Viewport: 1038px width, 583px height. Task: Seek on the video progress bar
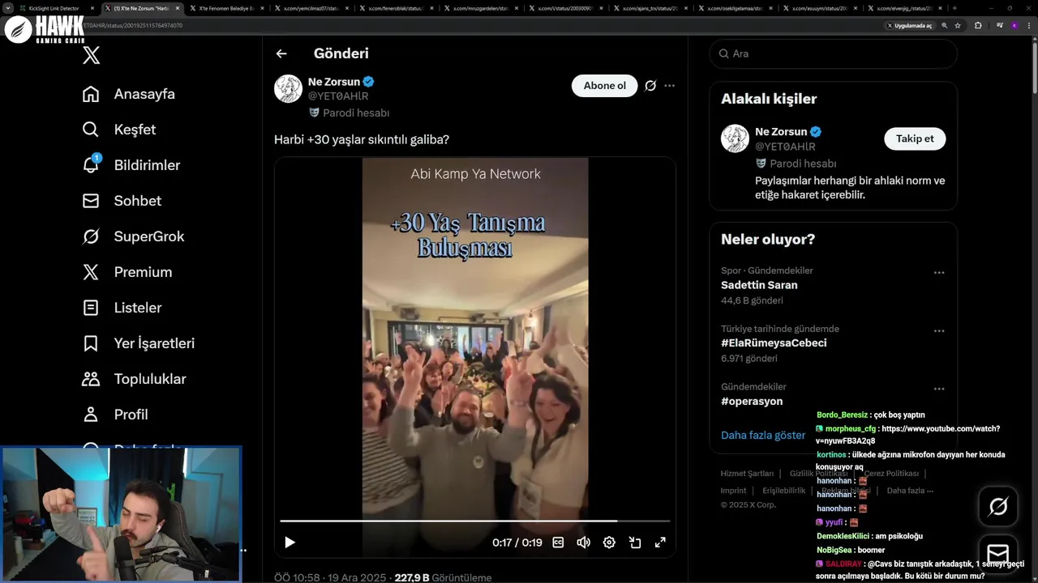pos(475,521)
